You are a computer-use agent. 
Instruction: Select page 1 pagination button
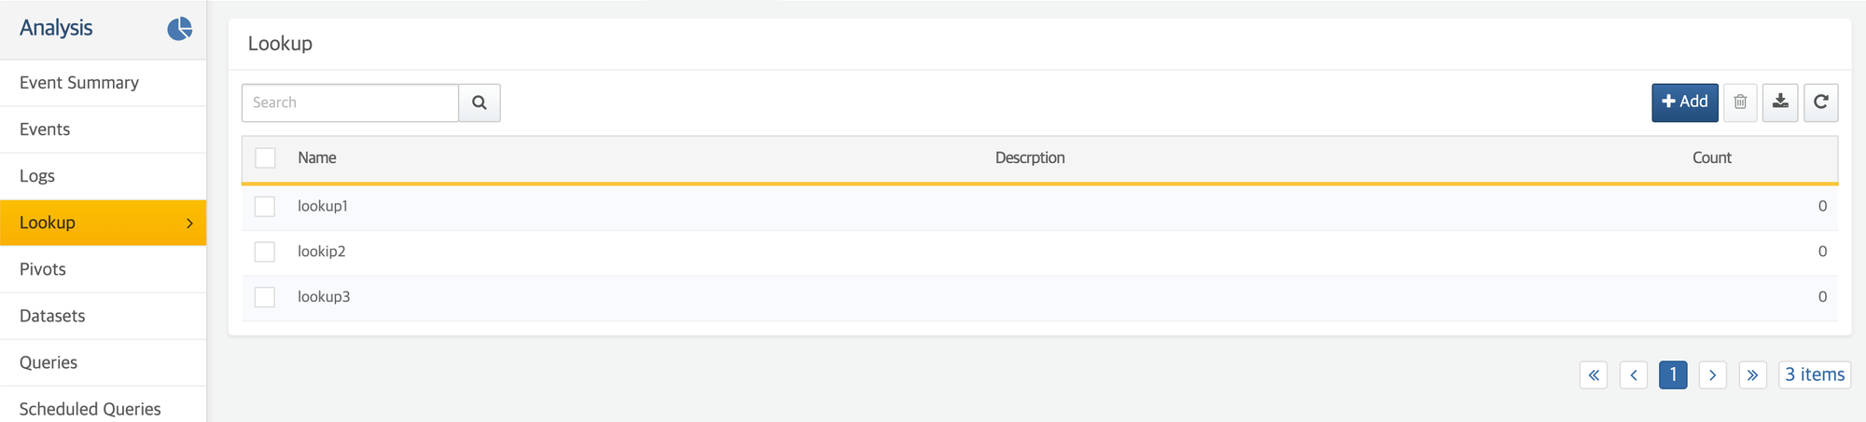[x=1673, y=374]
